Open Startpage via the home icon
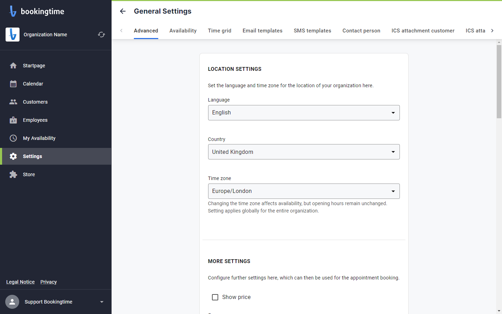 (x=13, y=66)
